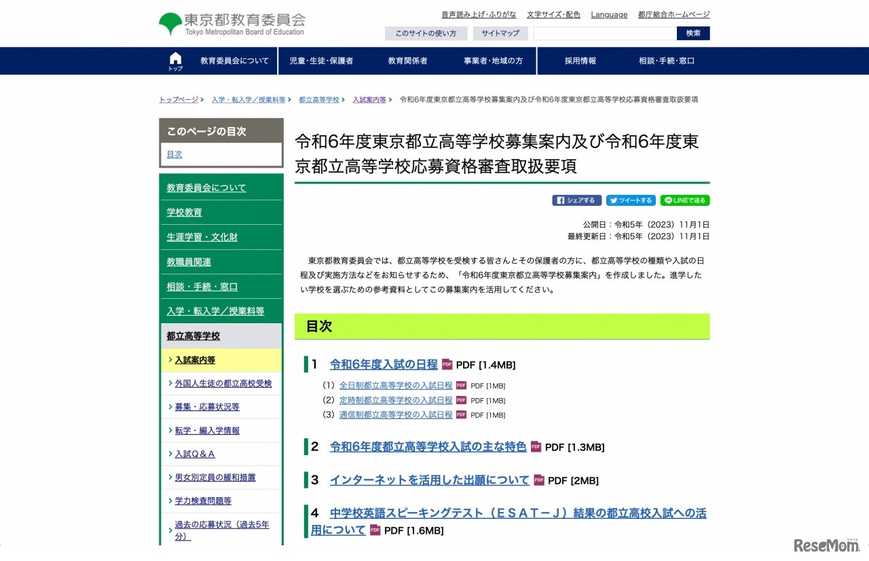Tweet the page with ツイートする button
This screenshot has height=561, width=869.
coord(631,200)
